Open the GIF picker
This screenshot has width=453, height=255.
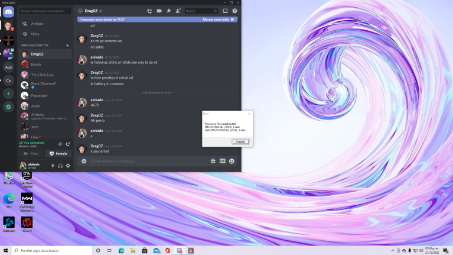coord(222,161)
